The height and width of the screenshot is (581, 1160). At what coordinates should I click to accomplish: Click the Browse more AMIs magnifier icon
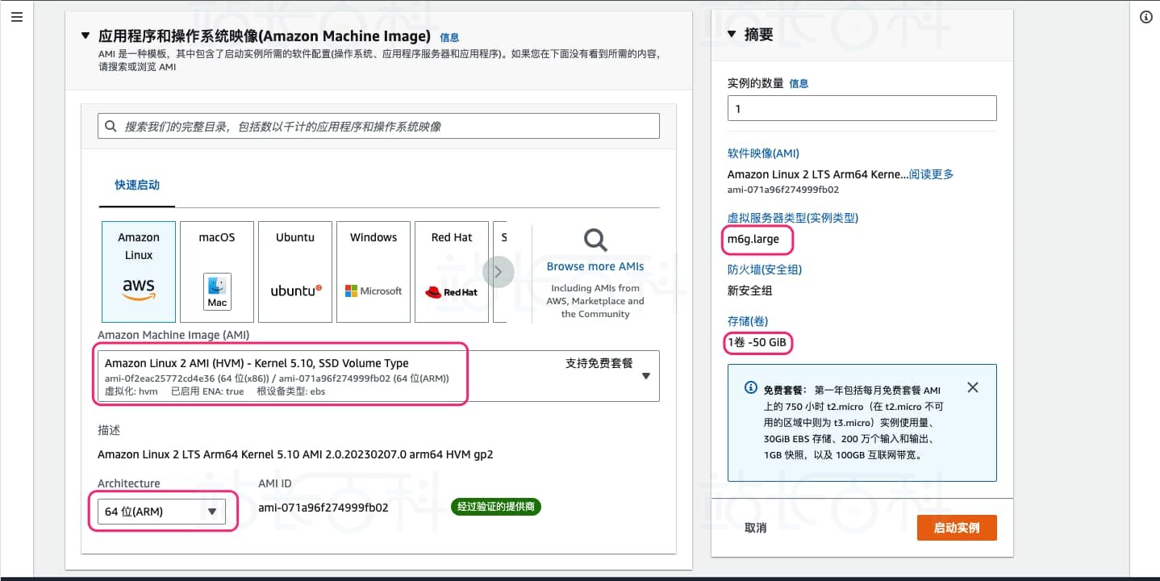[x=595, y=240]
